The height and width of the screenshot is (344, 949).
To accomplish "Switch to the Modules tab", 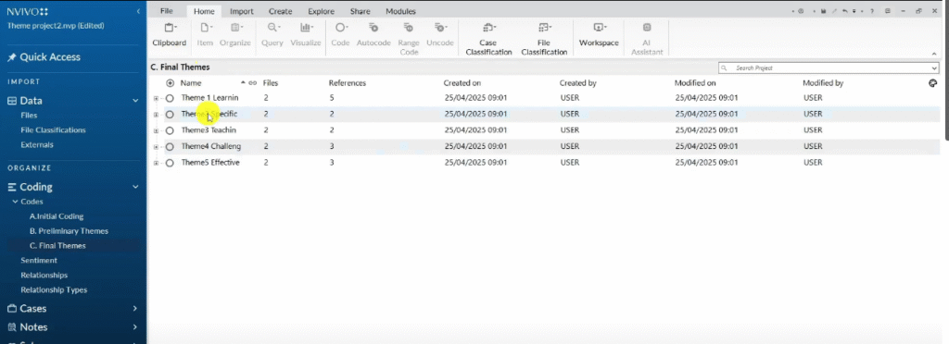I will pyautogui.click(x=400, y=11).
